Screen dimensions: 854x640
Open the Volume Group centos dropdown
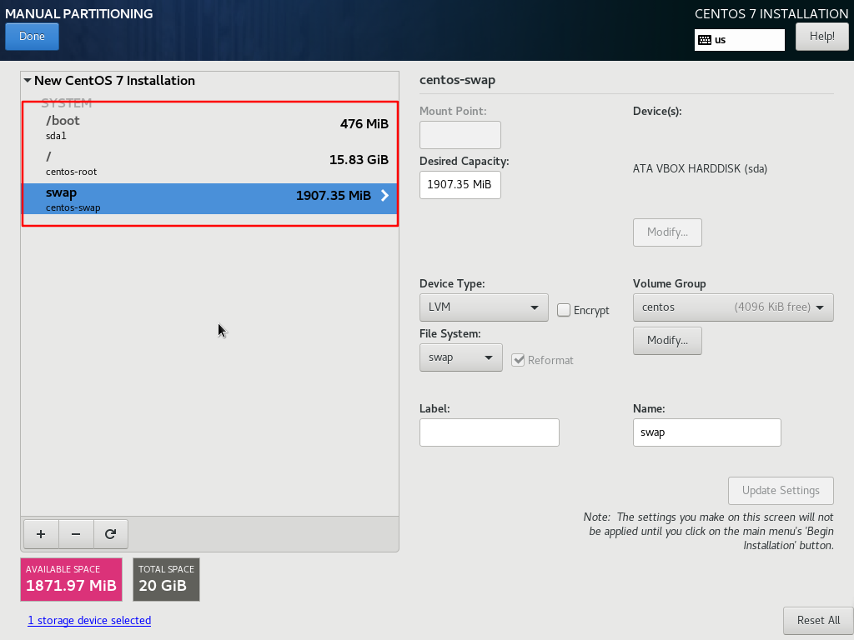pyautogui.click(x=733, y=307)
